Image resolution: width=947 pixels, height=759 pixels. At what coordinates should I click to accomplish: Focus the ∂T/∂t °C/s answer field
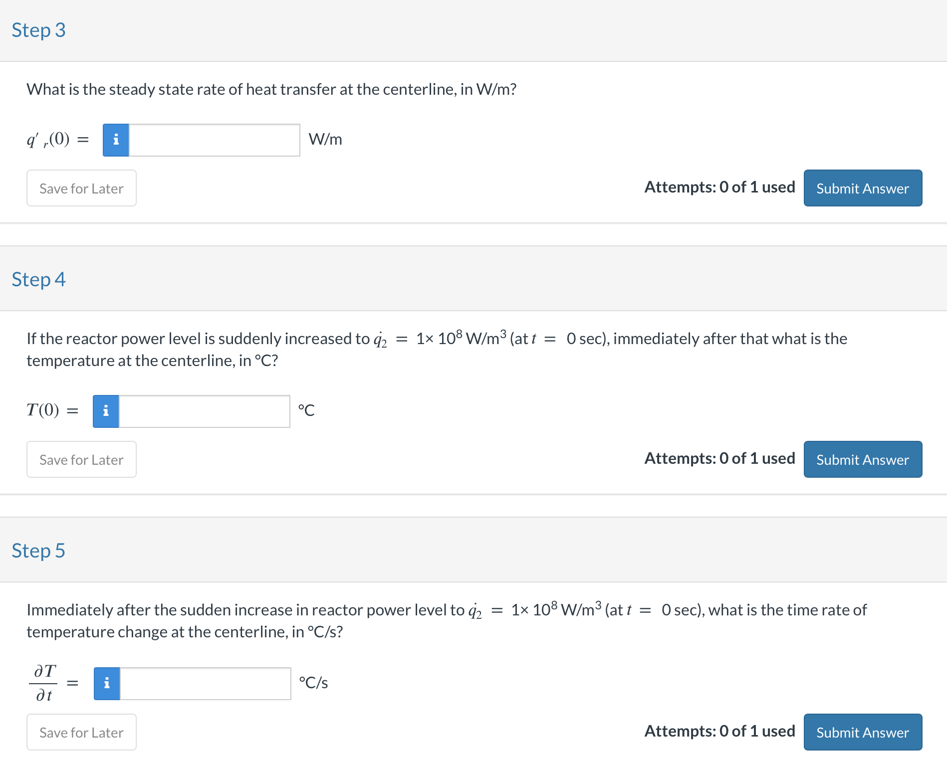[x=206, y=684]
